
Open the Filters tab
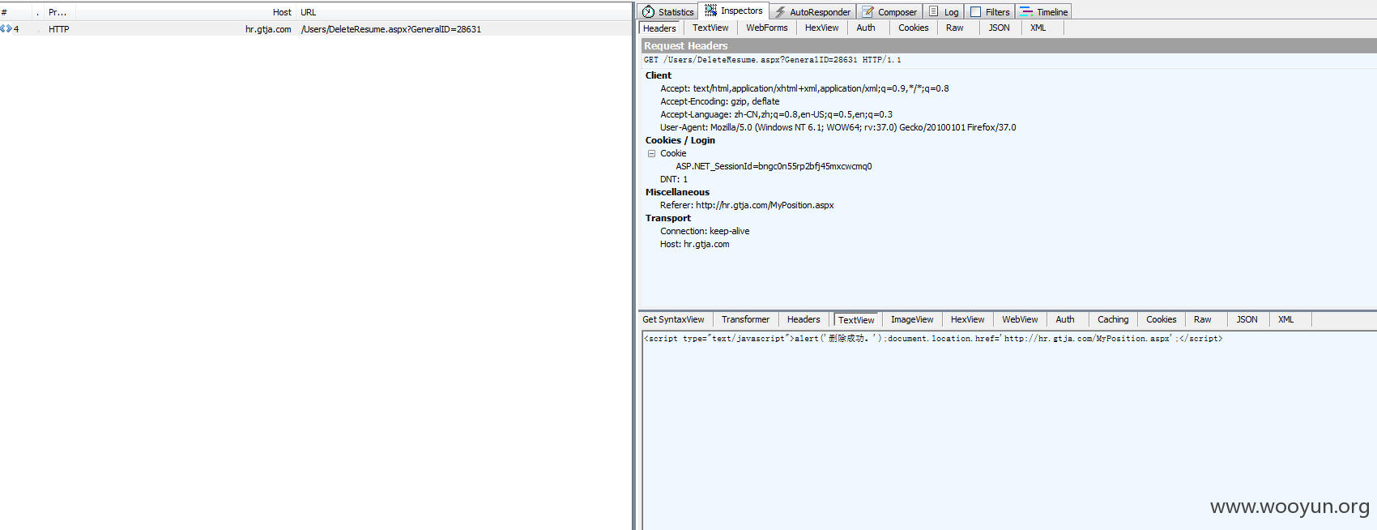tap(990, 11)
